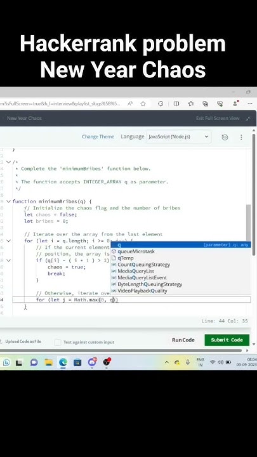Open Discord icon with notification badge

(x=92, y=362)
